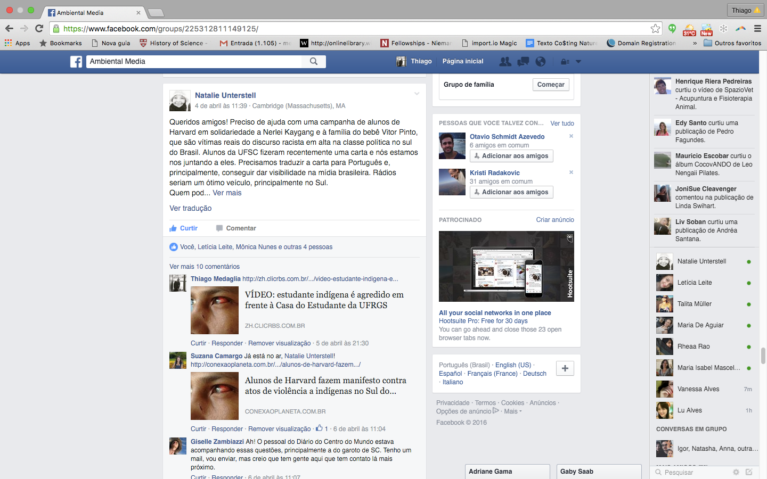Click the 31°C weather extension icon
This screenshot has width=767, height=479.
click(689, 29)
